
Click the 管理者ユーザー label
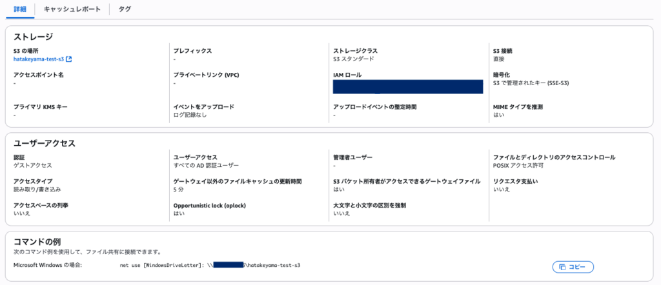[353, 157]
